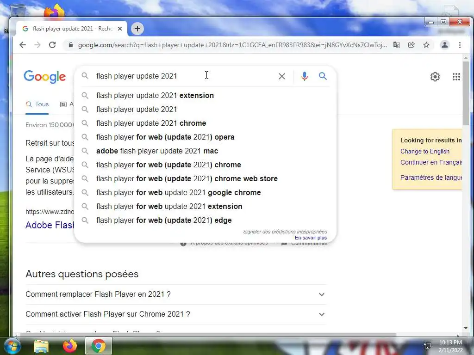The image size is (474, 355).
Task: Click in the Google search input field
Action: tap(184, 76)
